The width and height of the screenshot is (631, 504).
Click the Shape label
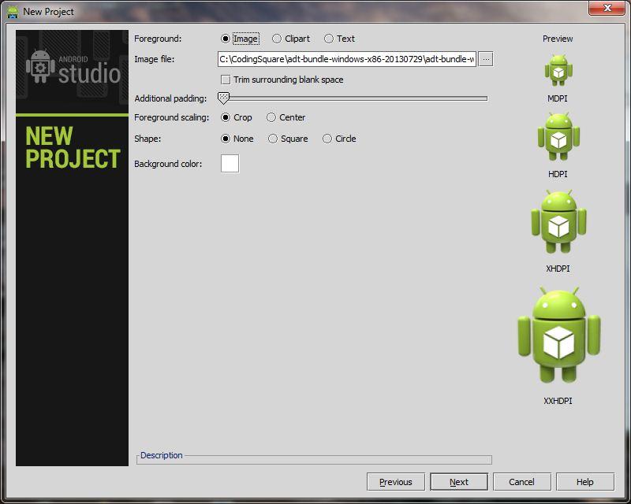(x=147, y=139)
